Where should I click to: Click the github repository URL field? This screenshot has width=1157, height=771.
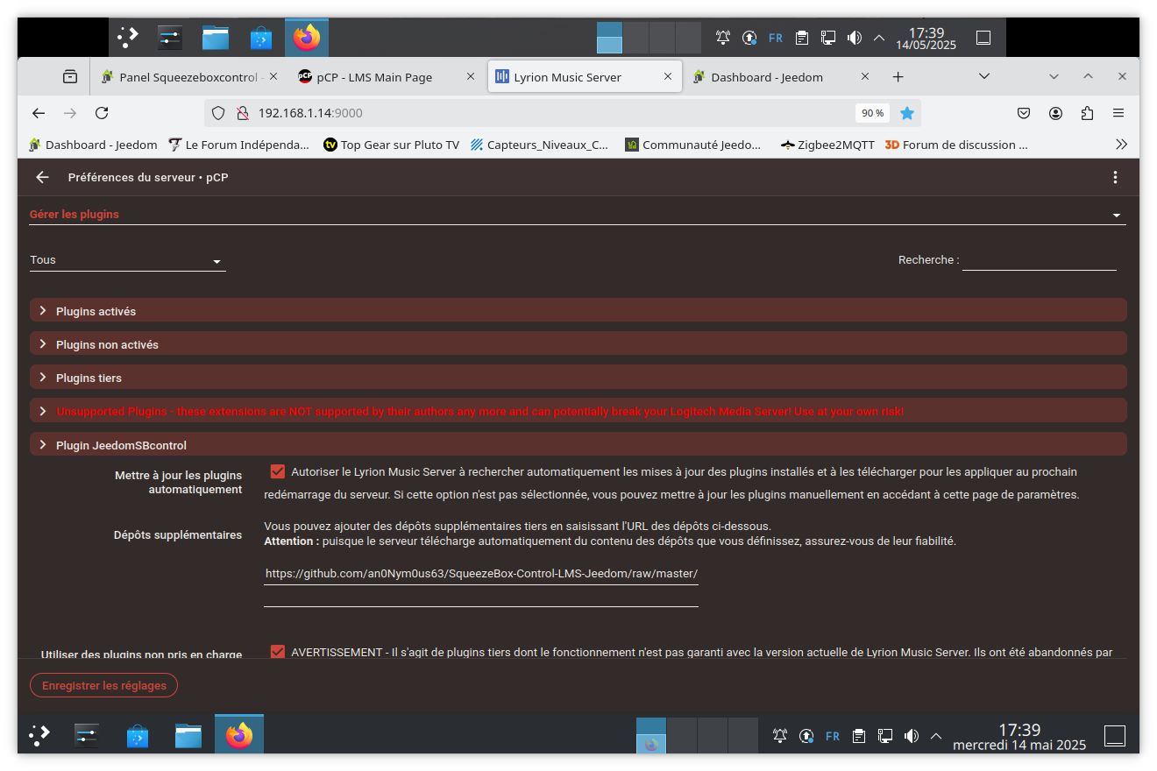pos(481,573)
